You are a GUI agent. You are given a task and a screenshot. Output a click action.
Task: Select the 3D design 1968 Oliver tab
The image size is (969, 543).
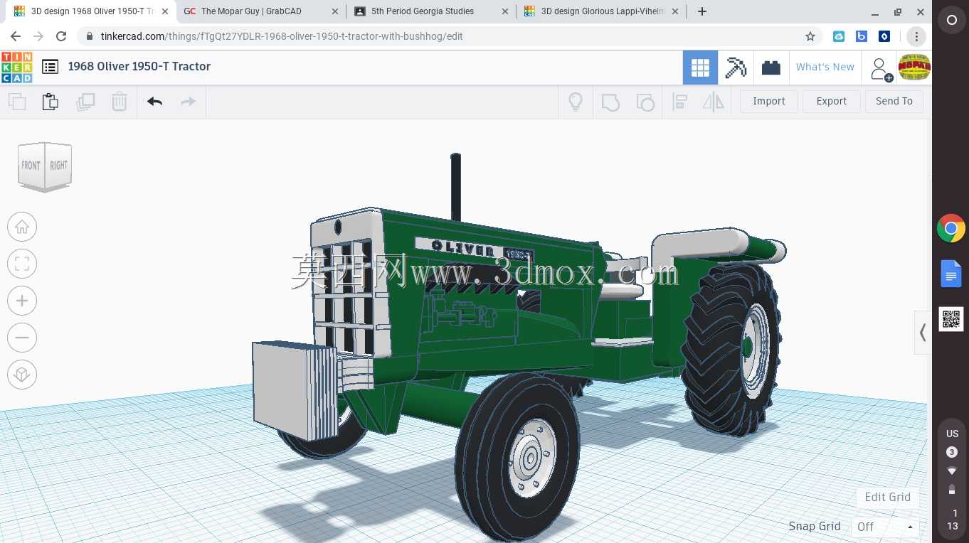[x=92, y=11]
